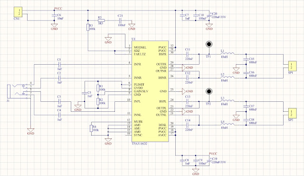Select inductor L4 coil

coord(228,124)
